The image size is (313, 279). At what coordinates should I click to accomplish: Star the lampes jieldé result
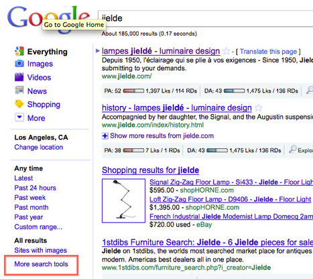[227, 51]
